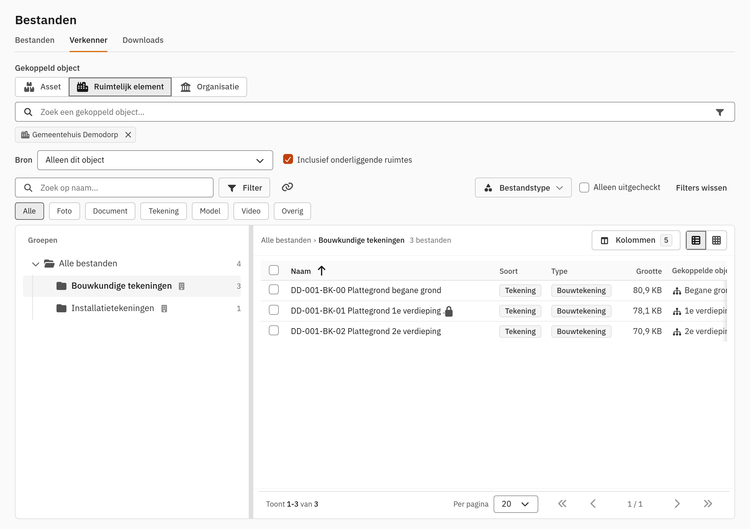Filter by Model file kind chip
The height and width of the screenshot is (529, 750).
tap(210, 211)
